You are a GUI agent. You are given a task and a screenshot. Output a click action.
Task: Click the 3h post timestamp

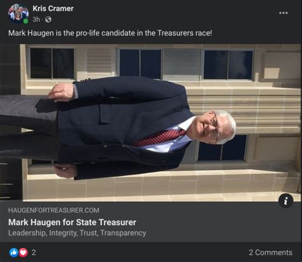pyautogui.click(x=36, y=20)
